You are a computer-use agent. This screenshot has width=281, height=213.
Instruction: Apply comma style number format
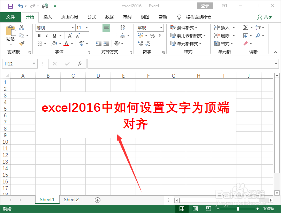160,35
